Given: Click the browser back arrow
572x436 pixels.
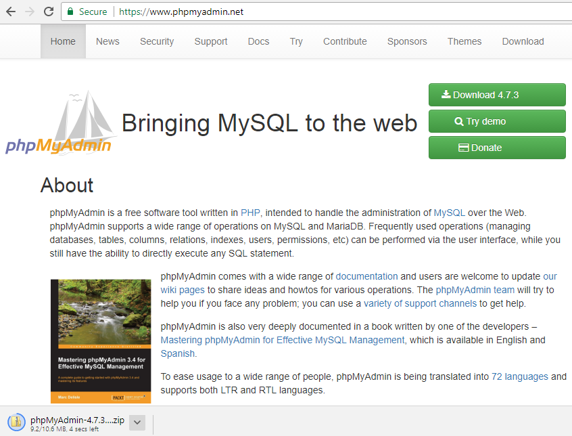Looking at the screenshot, I should [11, 12].
